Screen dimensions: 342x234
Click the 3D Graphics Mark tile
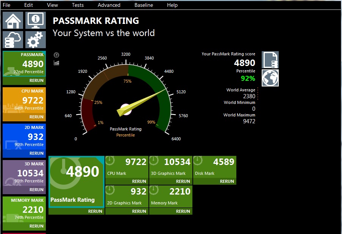pyautogui.click(x=170, y=167)
